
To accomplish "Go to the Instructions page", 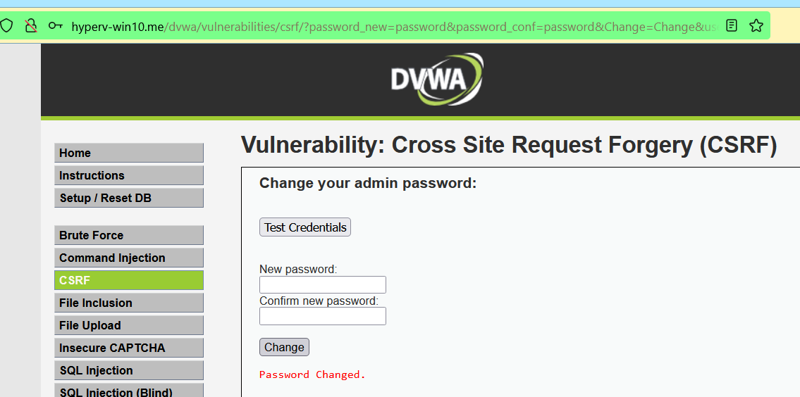I will (128, 175).
